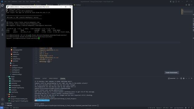Viewport: 194px width, 109px height.
Task: Click inside the PuTTY terminal prompt
Action: pos(39,38)
